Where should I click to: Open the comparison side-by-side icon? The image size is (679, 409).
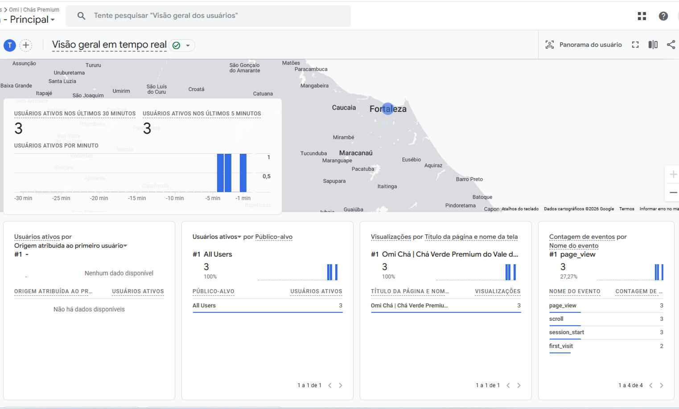[x=653, y=45]
